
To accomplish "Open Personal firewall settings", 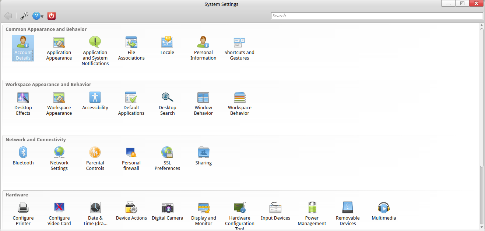I will [131, 153].
